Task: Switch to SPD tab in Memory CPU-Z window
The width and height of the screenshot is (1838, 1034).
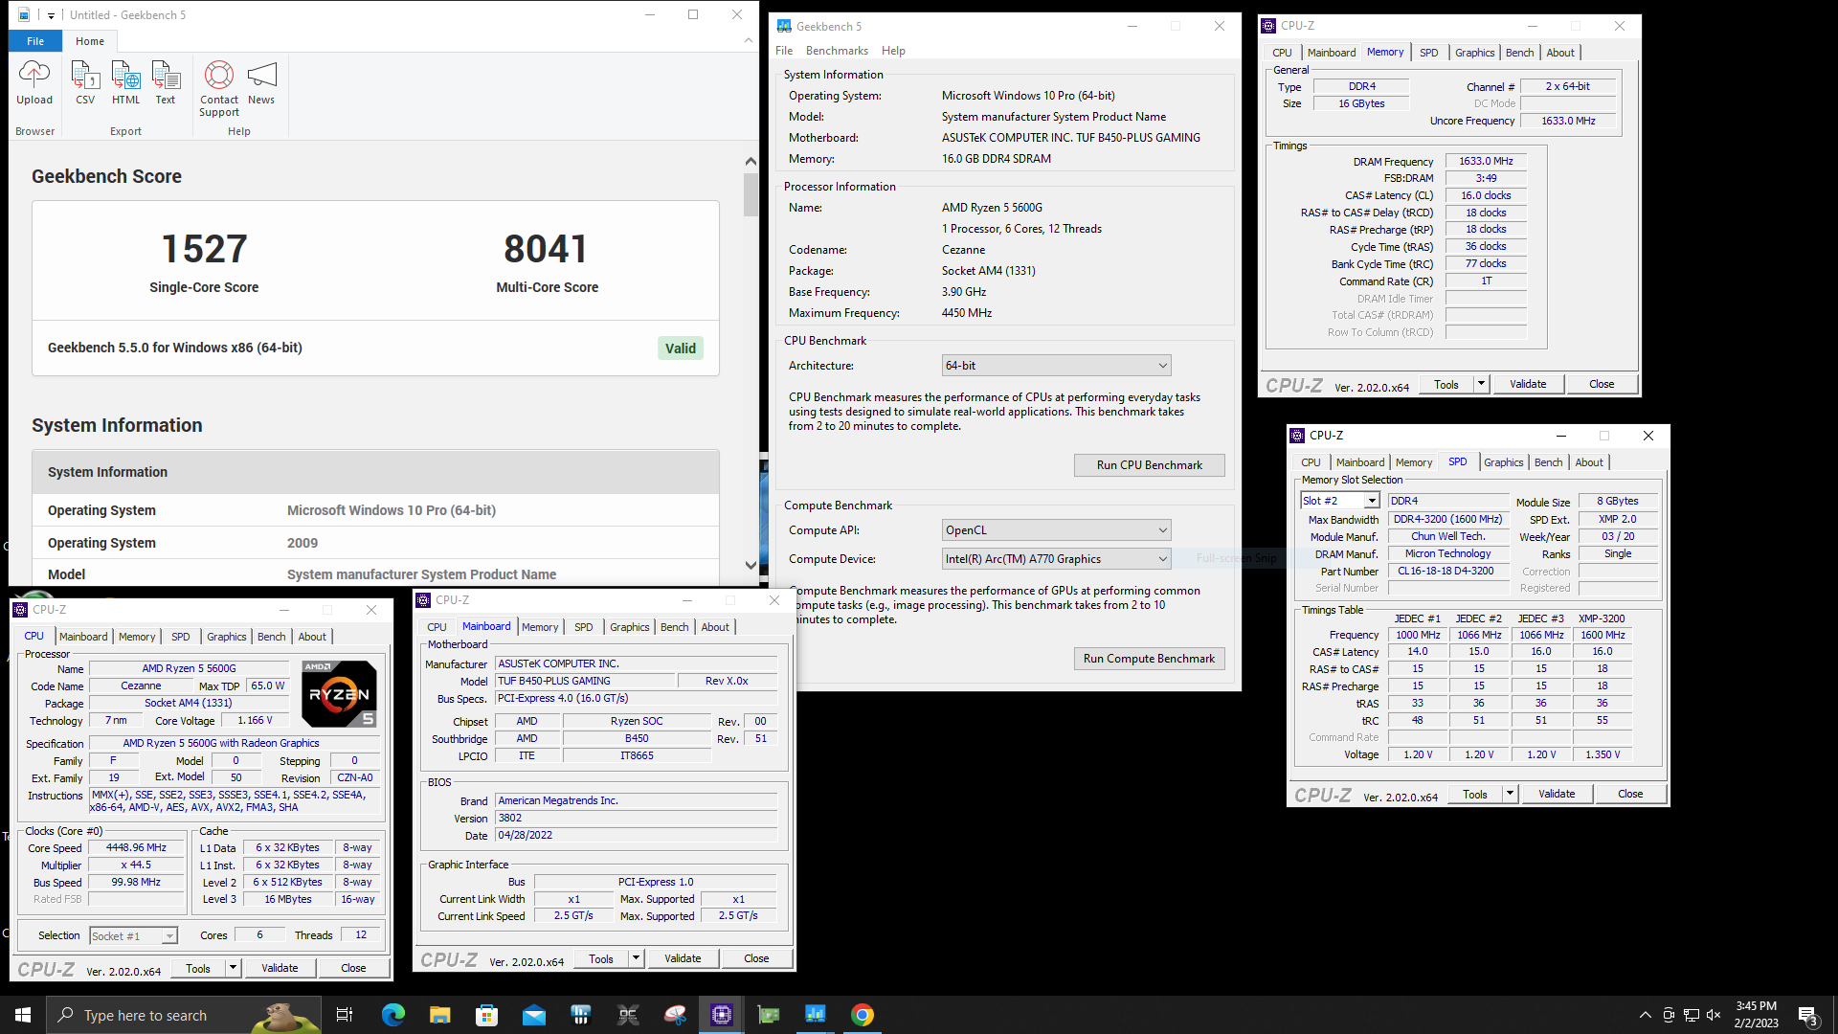Action: pyautogui.click(x=1428, y=53)
